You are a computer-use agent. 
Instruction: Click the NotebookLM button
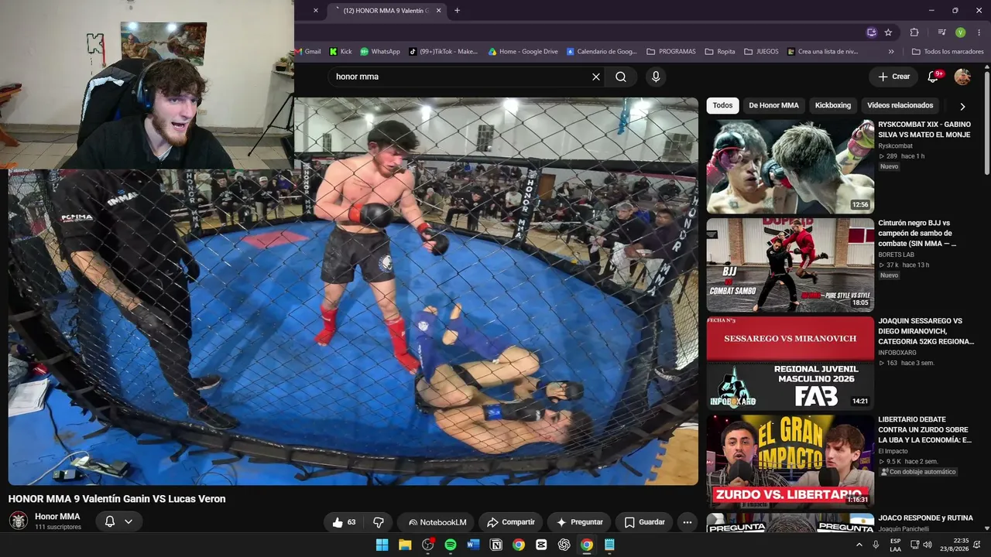(x=437, y=522)
